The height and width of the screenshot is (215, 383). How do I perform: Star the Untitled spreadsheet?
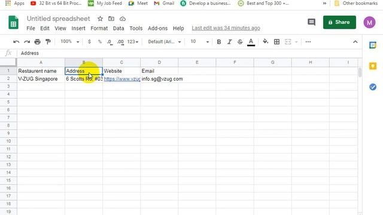[100, 19]
